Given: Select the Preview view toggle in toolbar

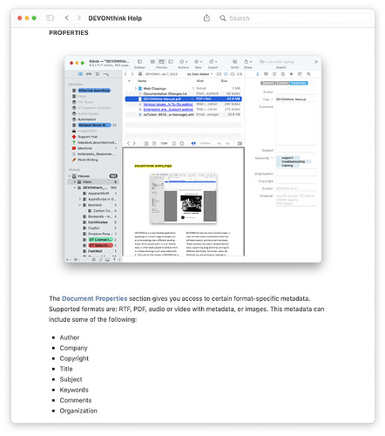Looking at the screenshot, I should click(161, 62).
